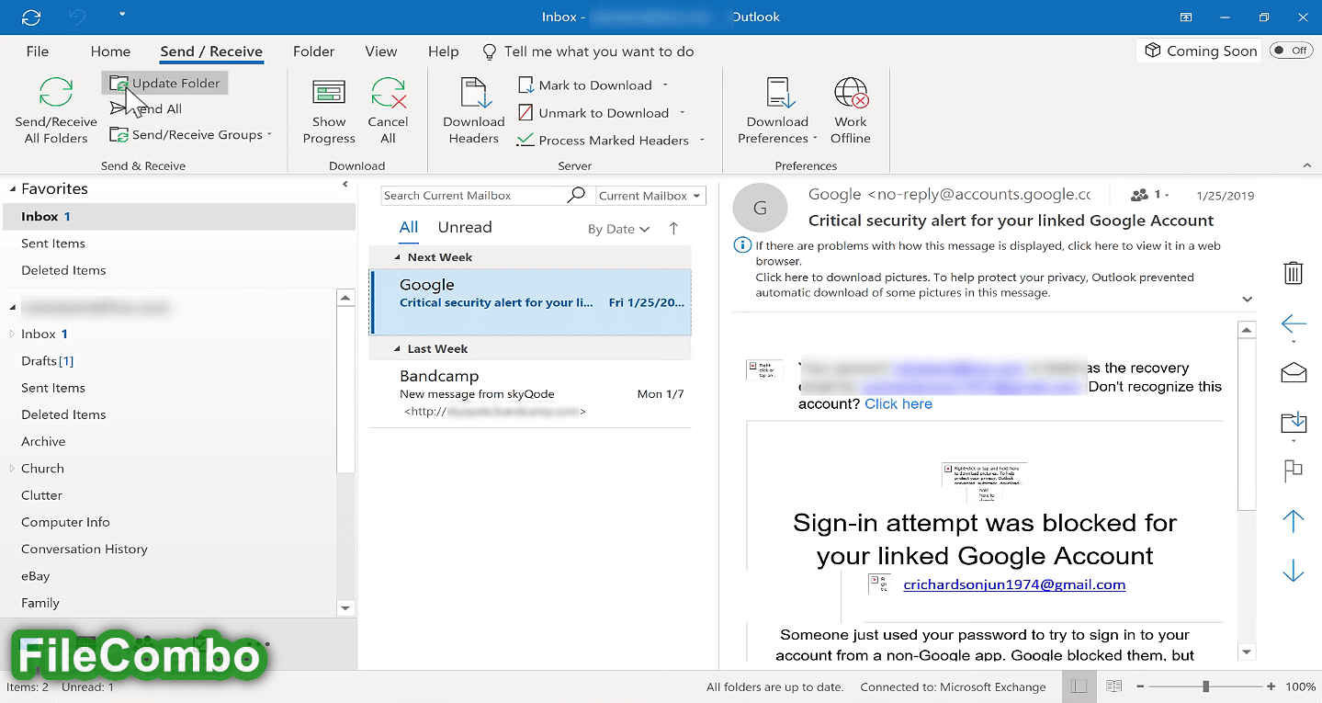Open the Current Mailbox scope dropdown
The height and width of the screenshot is (703, 1322).
pyautogui.click(x=650, y=196)
